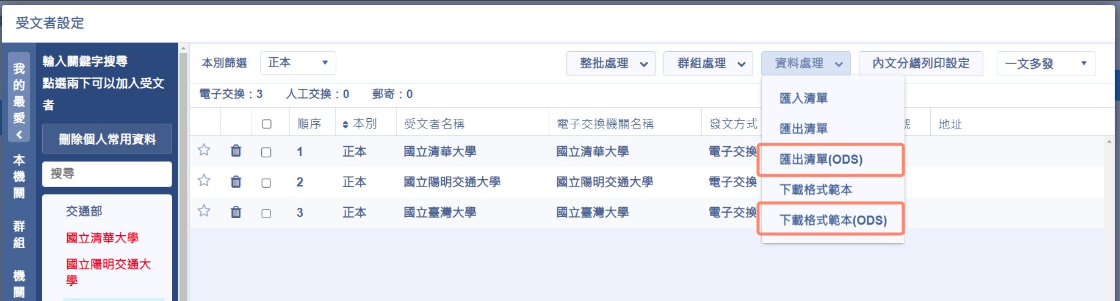Star the 國立清華大學 row as favorite

(204, 150)
